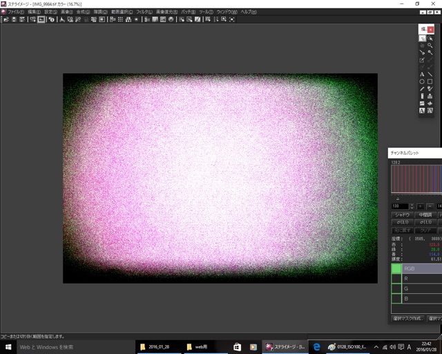
Task: Click the 選択マスク作成 button
Action: pos(406,318)
